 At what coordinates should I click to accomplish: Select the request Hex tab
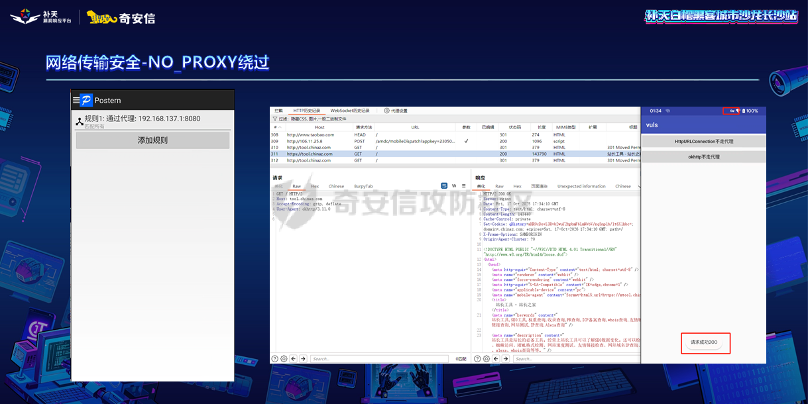[x=315, y=186]
